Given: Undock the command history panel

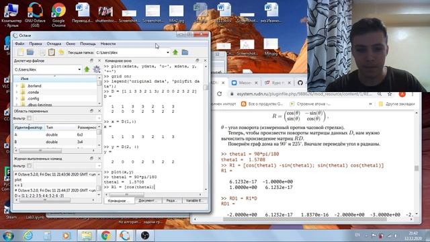Looking at the screenshot, I should coord(91,159).
